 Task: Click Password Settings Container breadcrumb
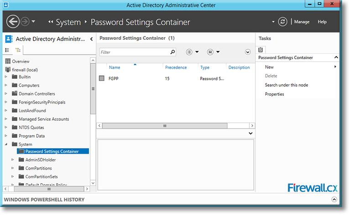[140, 22]
